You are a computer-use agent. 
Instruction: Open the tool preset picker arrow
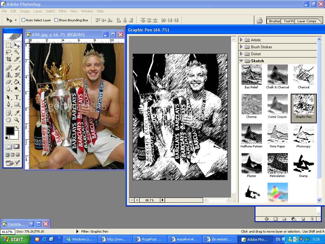[x=16, y=20]
